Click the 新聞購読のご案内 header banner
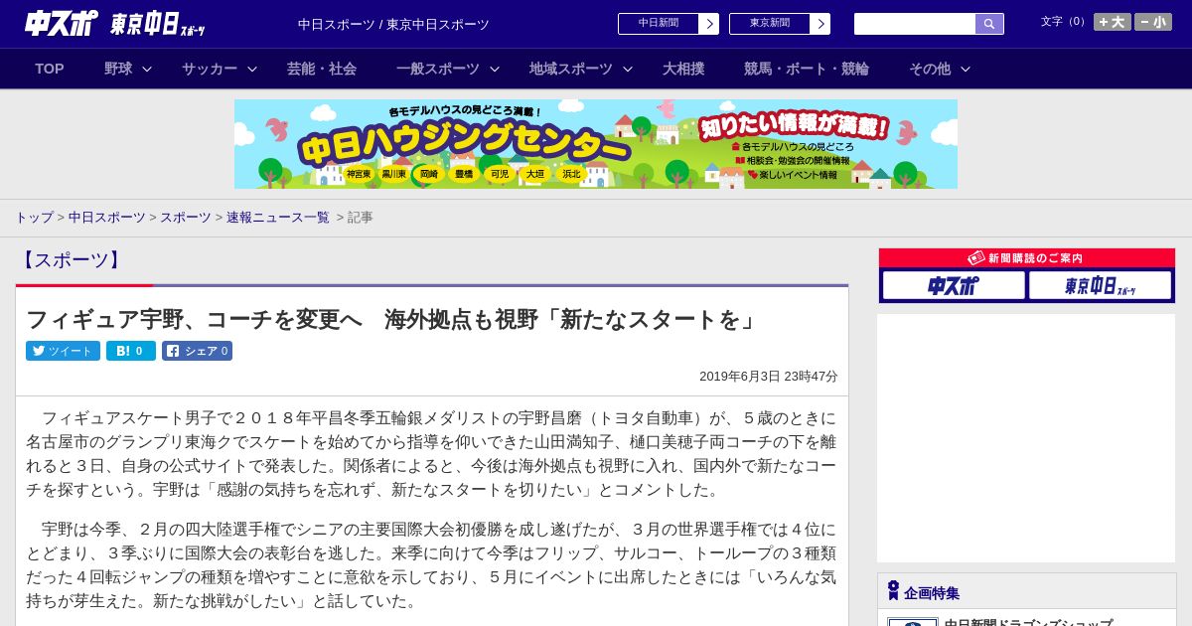The height and width of the screenshot is (626, 1192). tap(1027, 257)
